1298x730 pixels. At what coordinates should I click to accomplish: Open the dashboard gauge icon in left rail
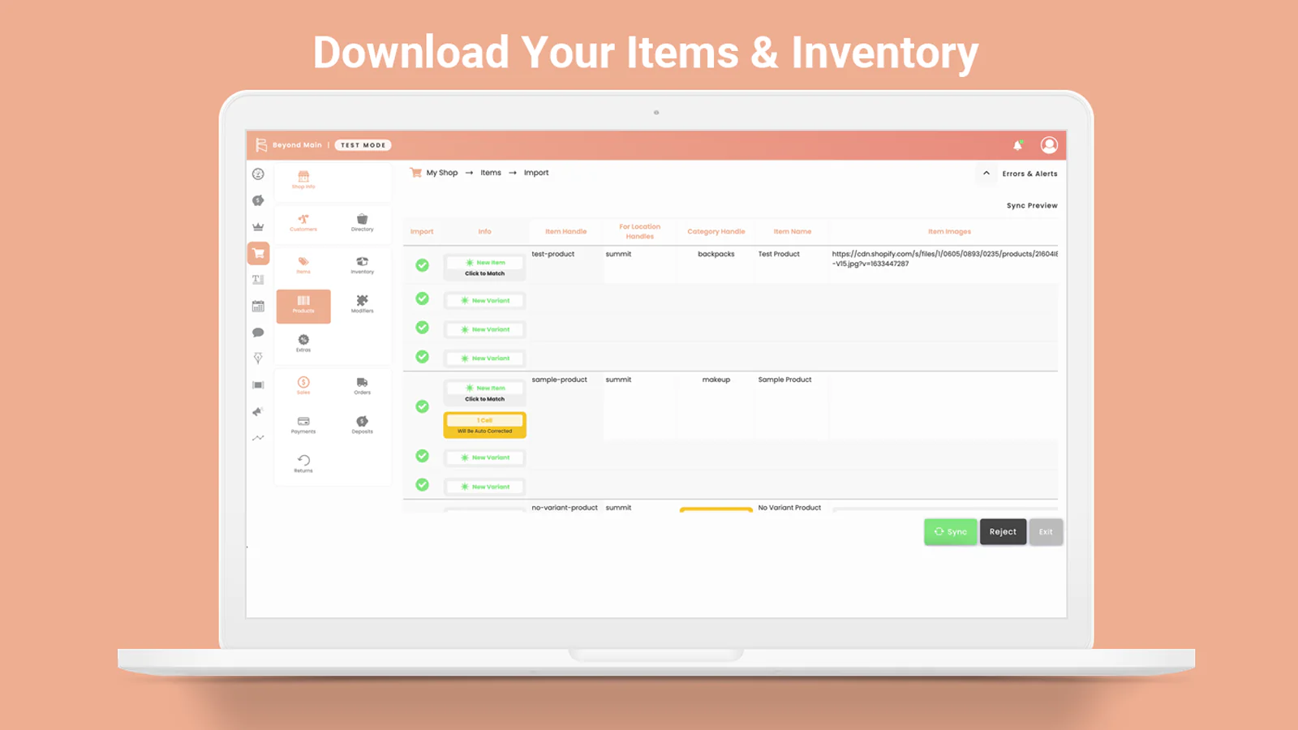(258, 174)
